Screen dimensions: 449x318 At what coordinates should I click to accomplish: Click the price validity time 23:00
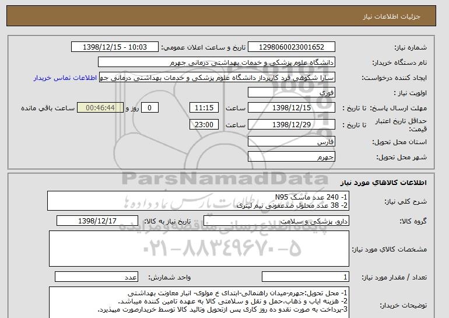coord(204,125)
